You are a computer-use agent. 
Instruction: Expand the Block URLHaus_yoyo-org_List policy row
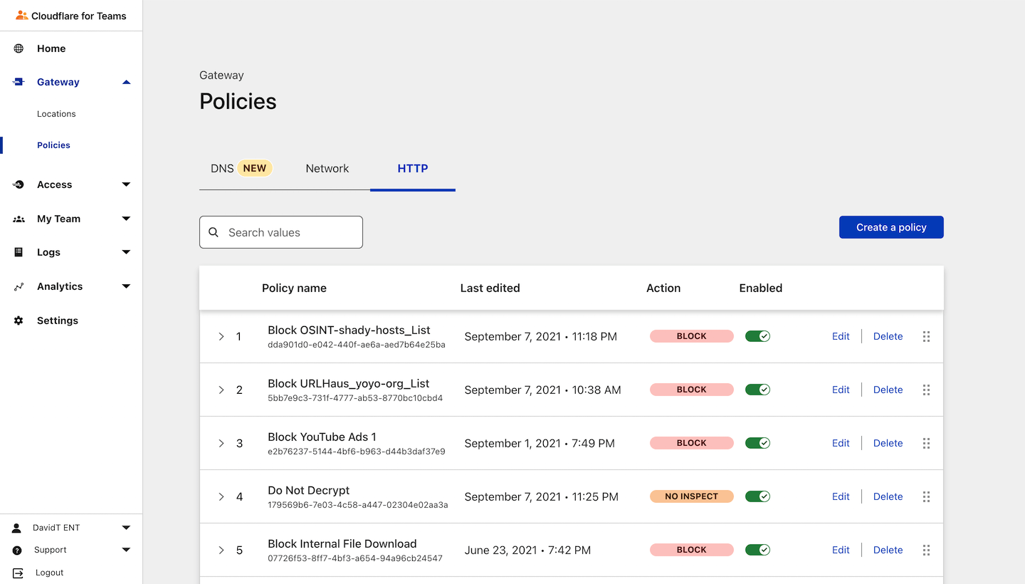[x=221, y=390]
